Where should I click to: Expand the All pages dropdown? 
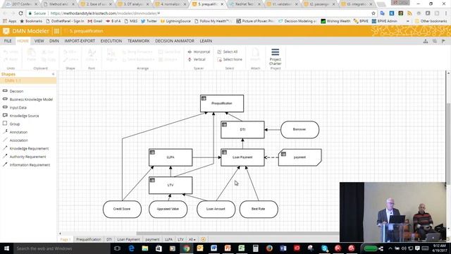pyautogui.click(x=192, y=239)
